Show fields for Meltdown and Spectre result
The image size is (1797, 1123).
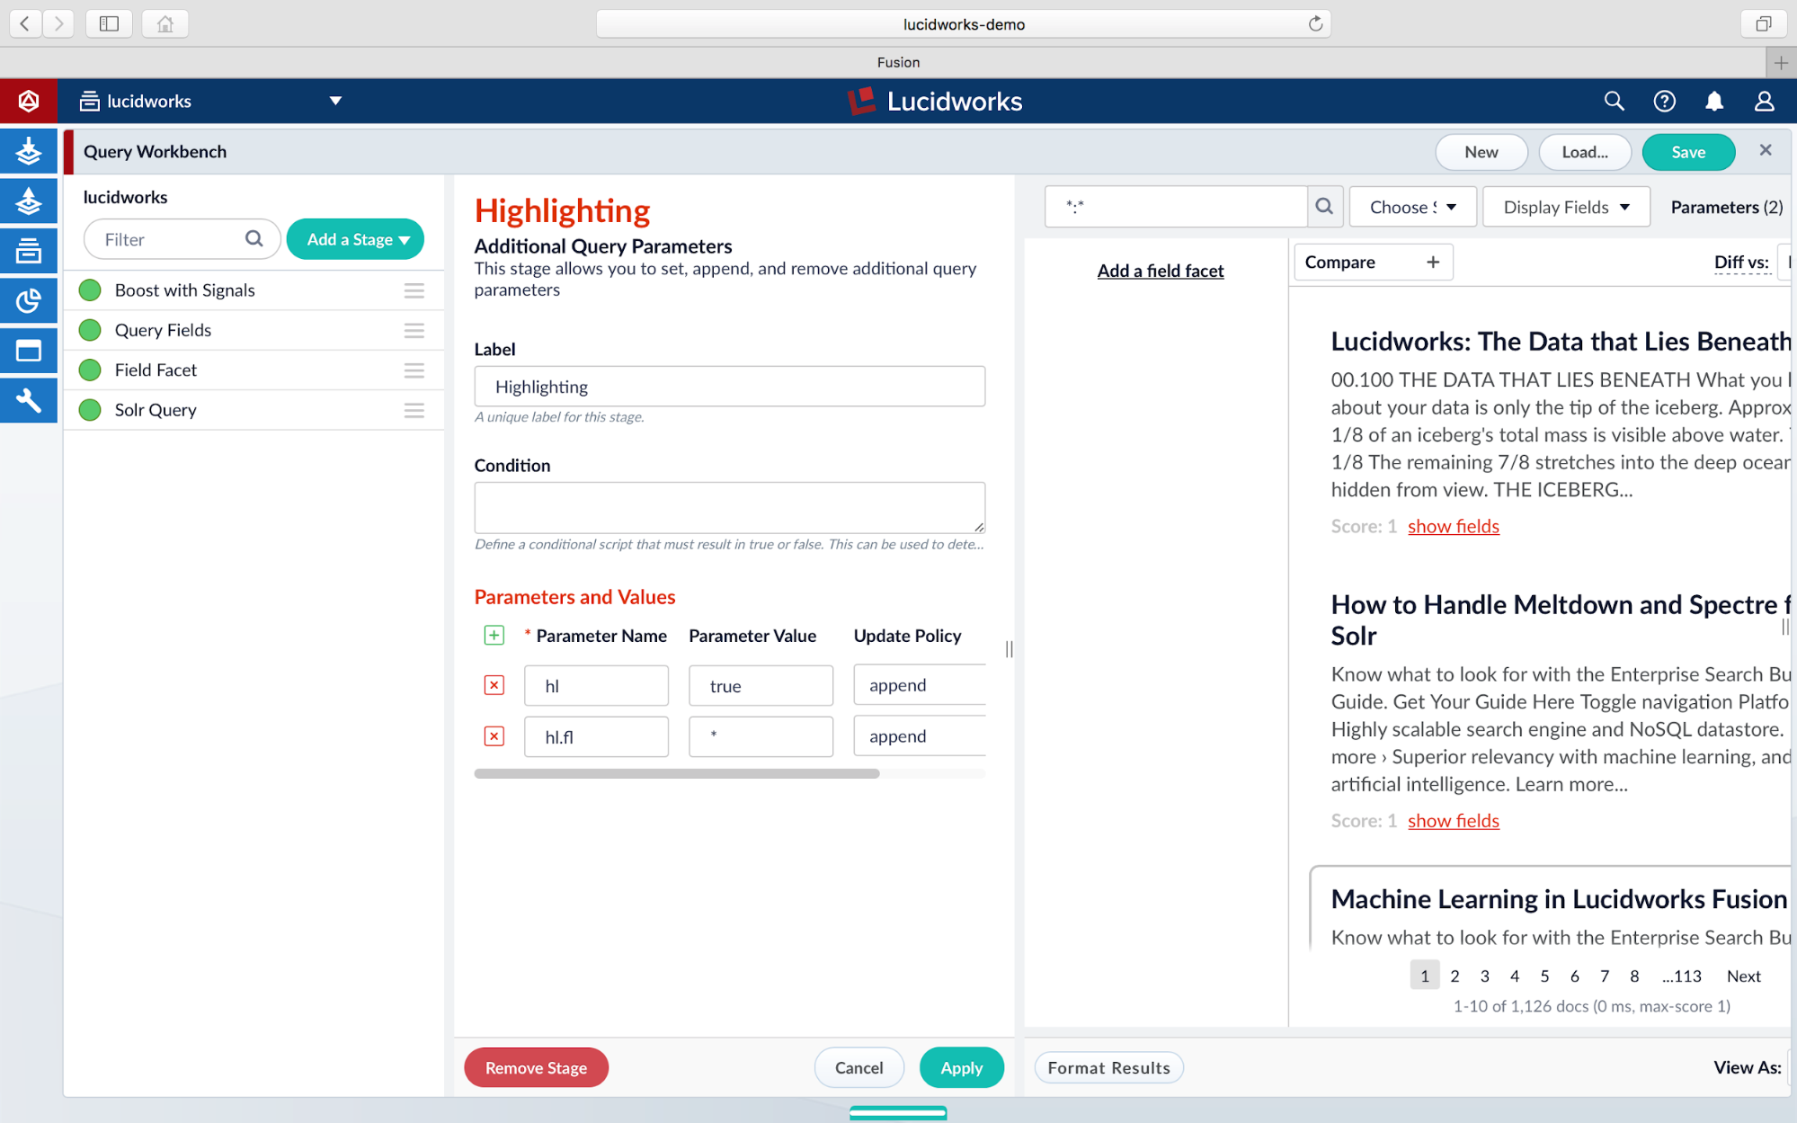(x=1453, y=820)
